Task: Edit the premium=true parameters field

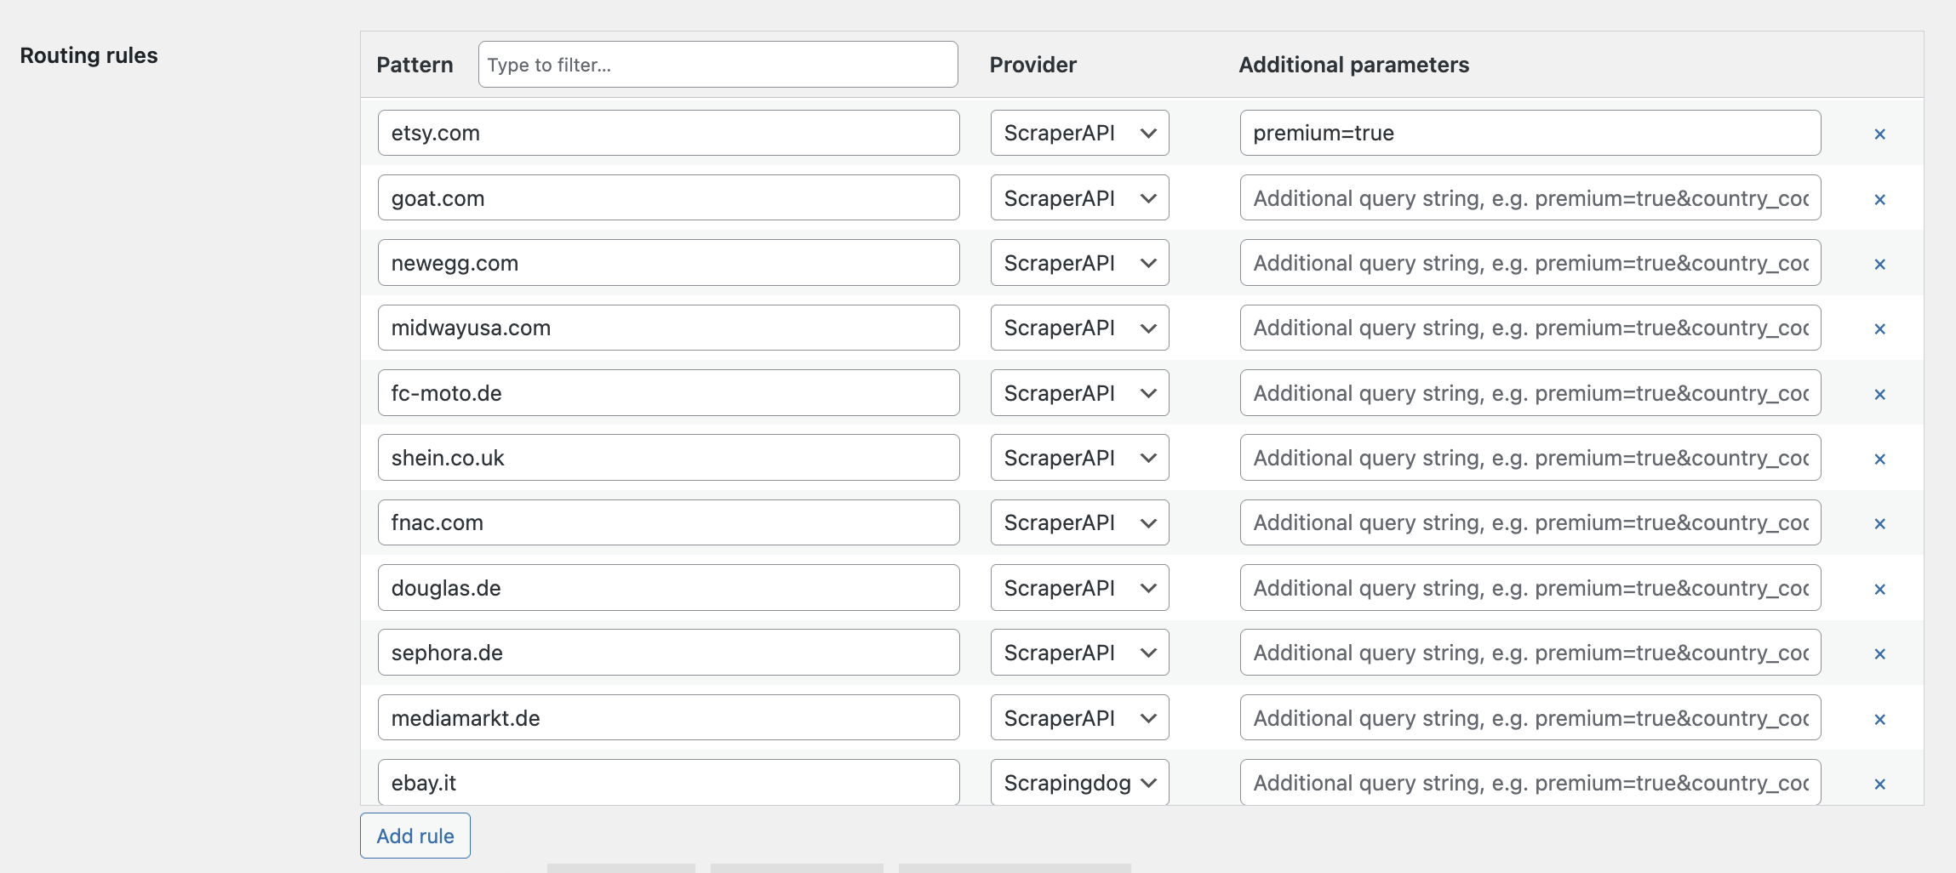Action: (x=1530, y=133)
